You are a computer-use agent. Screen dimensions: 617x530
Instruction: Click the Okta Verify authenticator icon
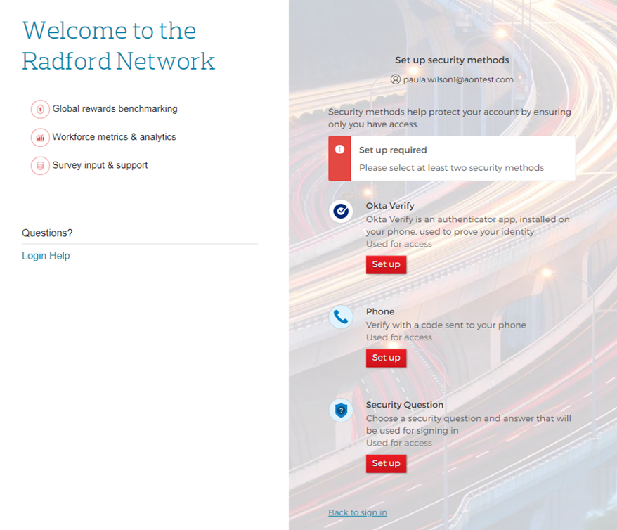point(341,212)
